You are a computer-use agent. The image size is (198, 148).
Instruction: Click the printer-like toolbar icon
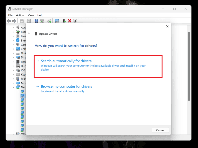tap(49, 21)
